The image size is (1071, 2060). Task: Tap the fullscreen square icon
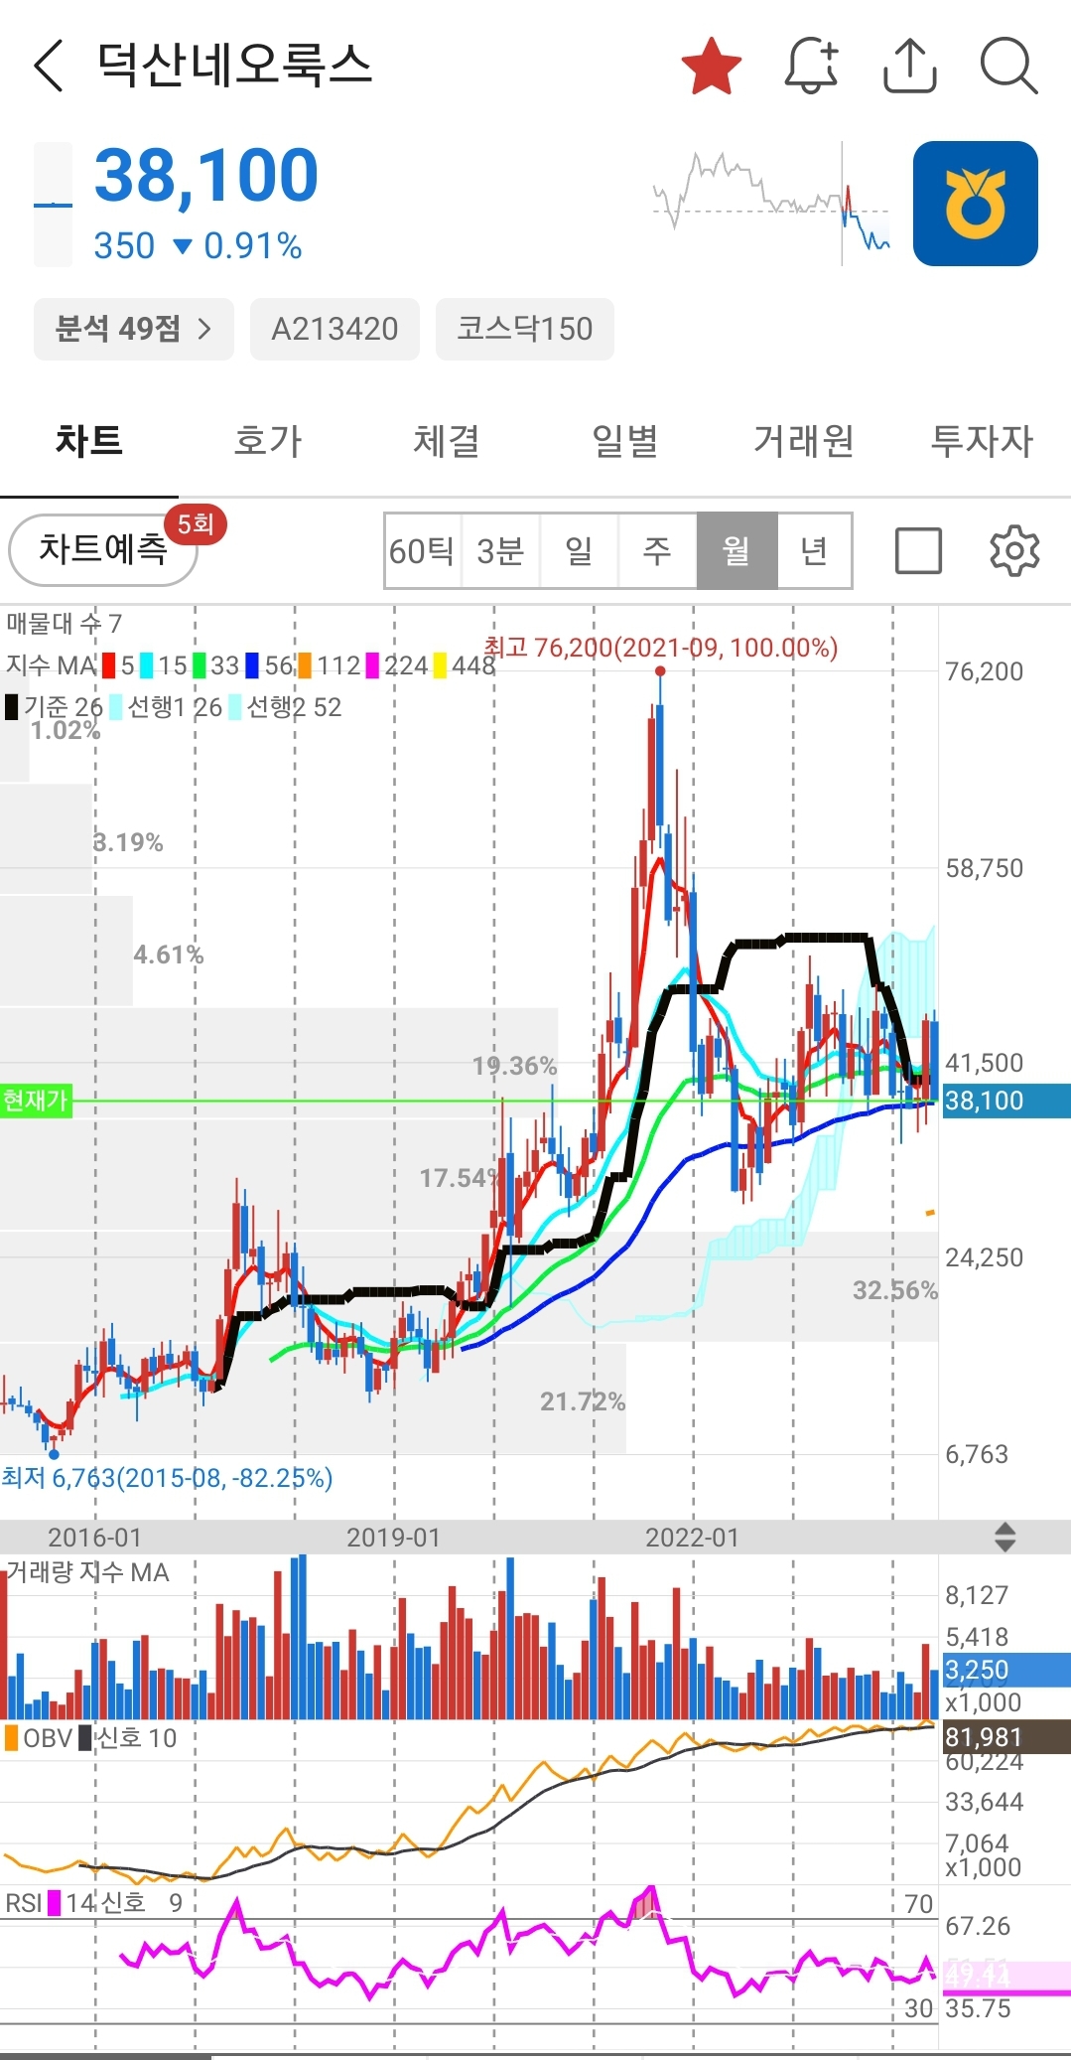(x=918, y=551)
